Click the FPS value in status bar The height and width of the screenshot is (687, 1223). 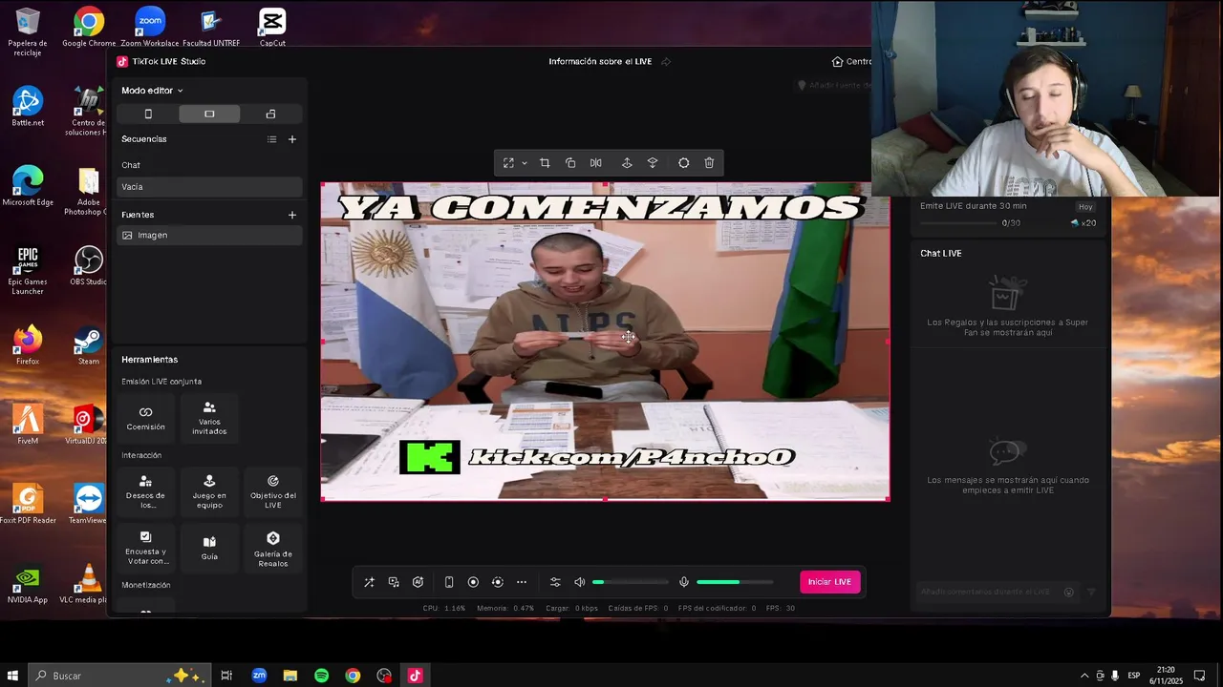780,608
